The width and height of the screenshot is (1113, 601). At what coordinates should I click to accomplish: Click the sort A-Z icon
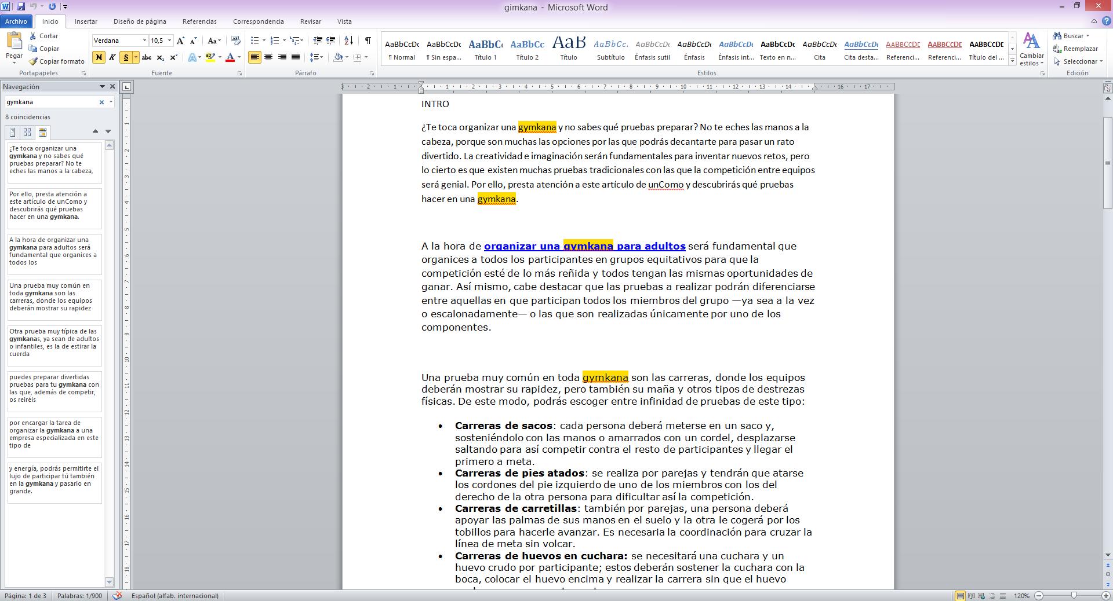[348, 41]
